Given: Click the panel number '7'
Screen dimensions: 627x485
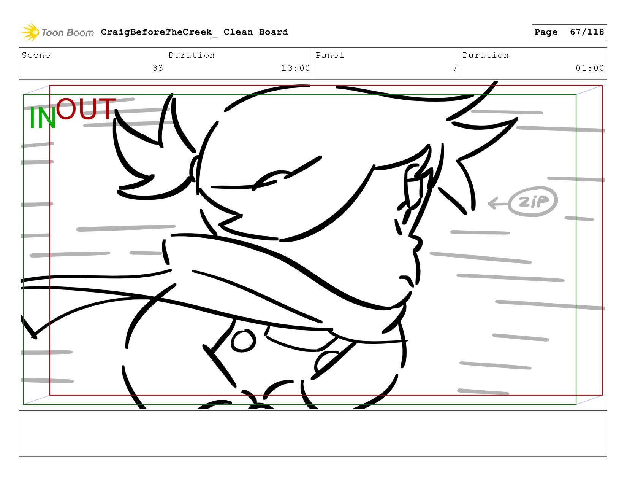Looking at the screenshot, I should click(454, 68).
